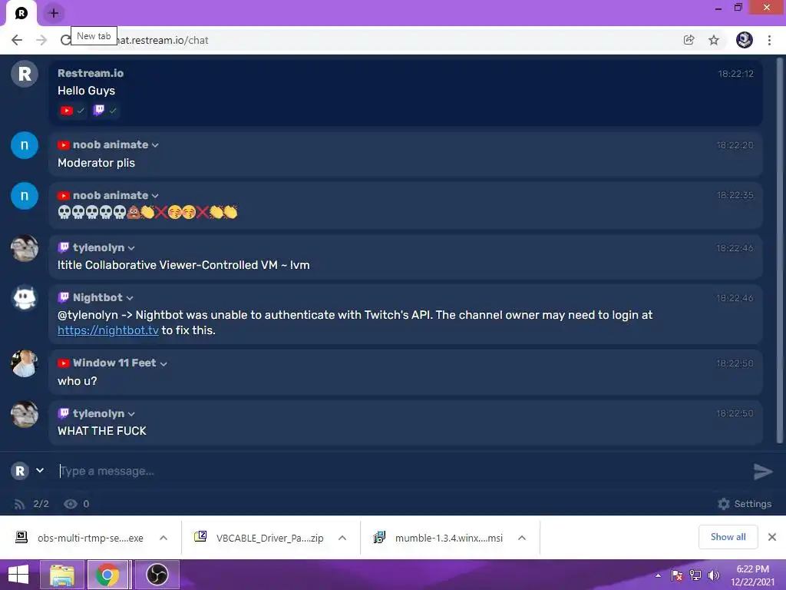The width and height of the screenshot is (786, 590).
Task: Send the message with paper plane icon
Action: 763,471
